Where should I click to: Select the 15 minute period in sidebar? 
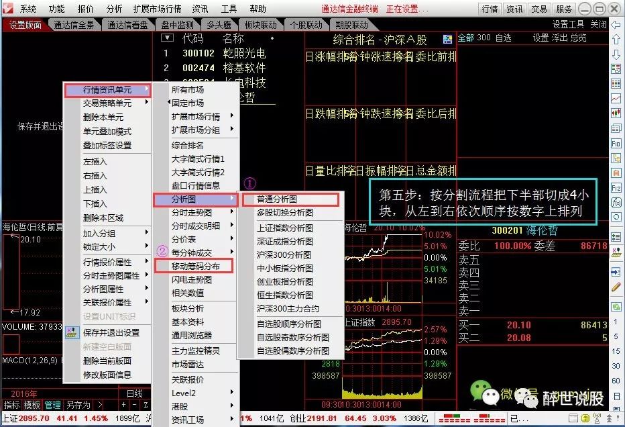tap(616, 351)
